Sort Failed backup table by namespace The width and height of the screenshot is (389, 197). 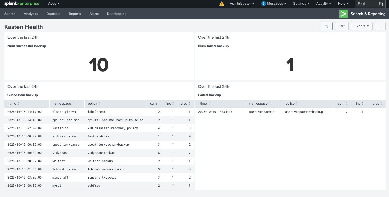[260, 104]
